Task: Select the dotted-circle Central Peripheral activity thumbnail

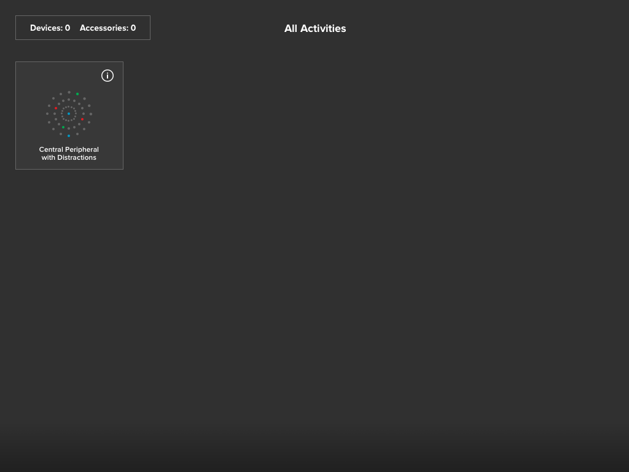Action: pyautogui.click(x=69, y=114)
